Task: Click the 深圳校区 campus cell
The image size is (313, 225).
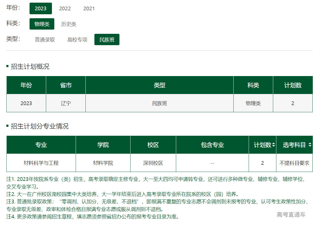Action: (153, 163)
